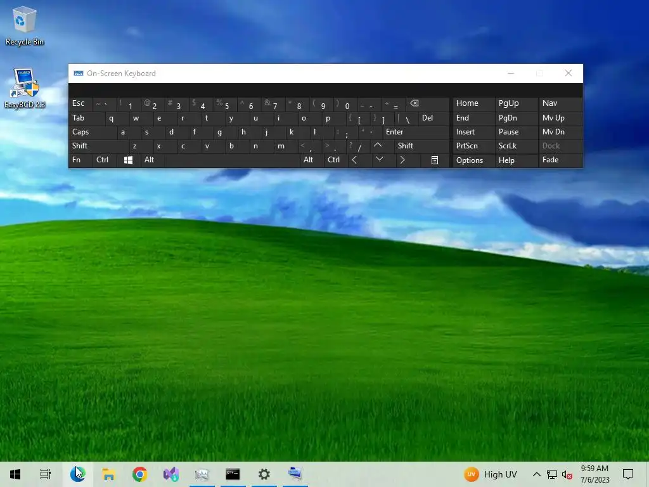Tap the PgDn key
Viewport: 649px width, 487px height.
tap(516, 118)
